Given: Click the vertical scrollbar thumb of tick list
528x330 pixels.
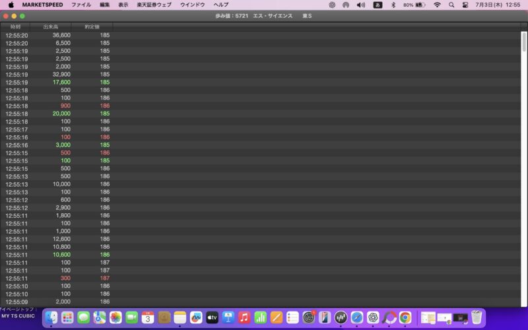Looking at the screenshot, I should (524, 42).
